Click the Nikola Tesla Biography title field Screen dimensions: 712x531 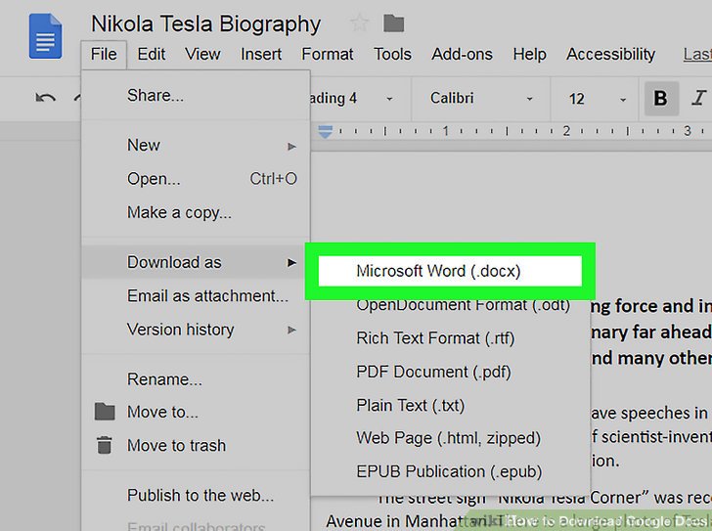(x=205, y=24)
